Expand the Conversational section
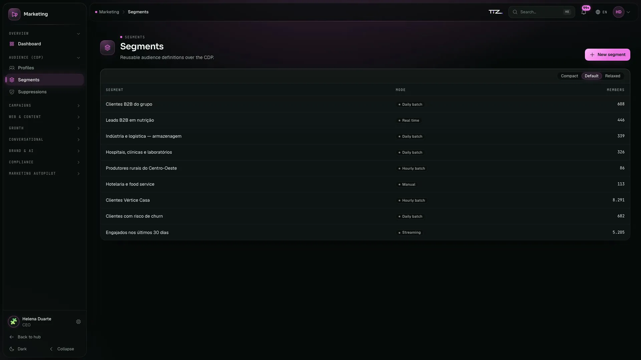This screenshot has height=360, width=641. point(45,140)
